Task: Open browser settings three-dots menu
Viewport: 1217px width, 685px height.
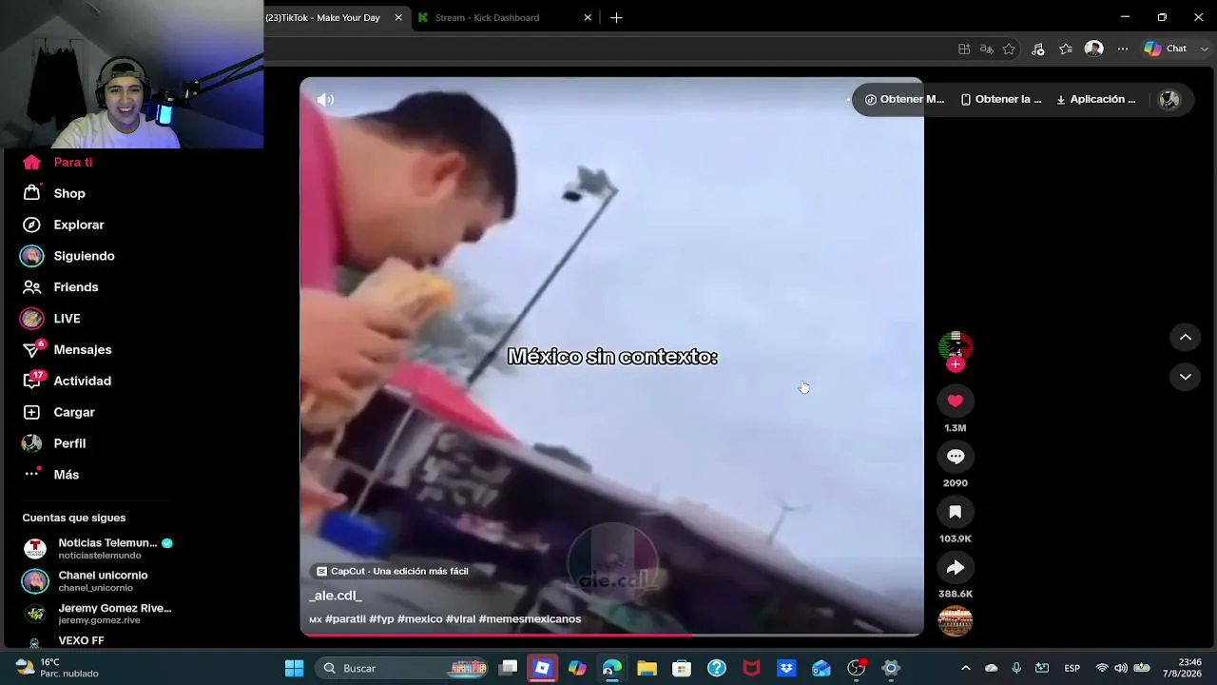Action: click(1123, 49)
